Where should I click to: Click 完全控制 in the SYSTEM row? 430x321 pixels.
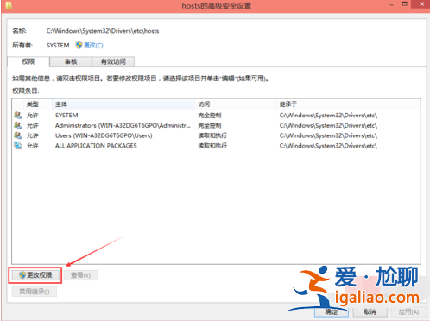pyautogui.click(x=210, y=116)
